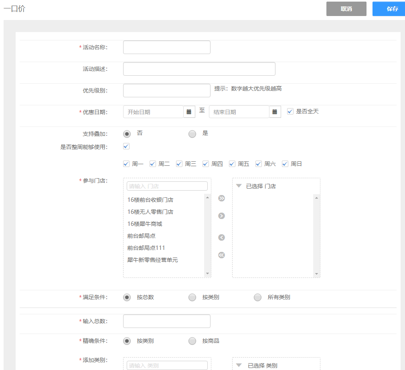The height and width of the screenshot is (370, 405).
Task: Focus the 活动名称 input field
Action: pyautogui.click(x=166, y=47)
